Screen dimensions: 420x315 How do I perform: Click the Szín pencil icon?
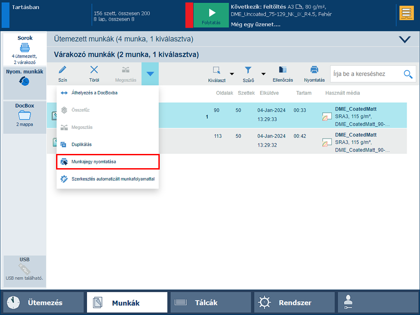[62, 70]
